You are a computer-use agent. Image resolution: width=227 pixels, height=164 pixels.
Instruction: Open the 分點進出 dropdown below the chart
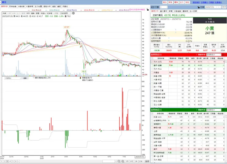click(13, 78)
